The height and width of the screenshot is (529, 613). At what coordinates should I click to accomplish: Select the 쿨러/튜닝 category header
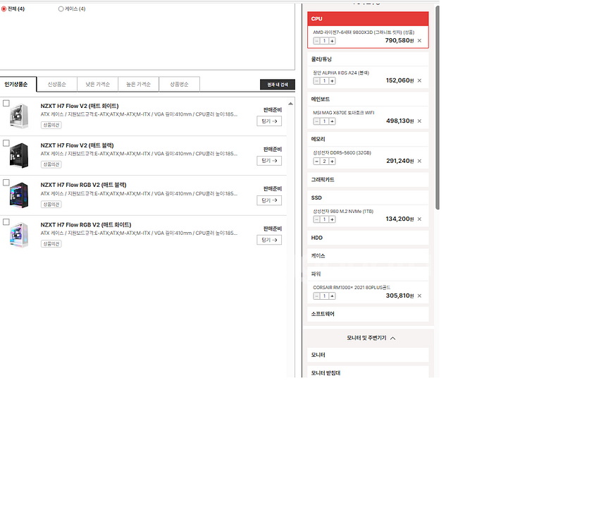click(x=368, y=59)
